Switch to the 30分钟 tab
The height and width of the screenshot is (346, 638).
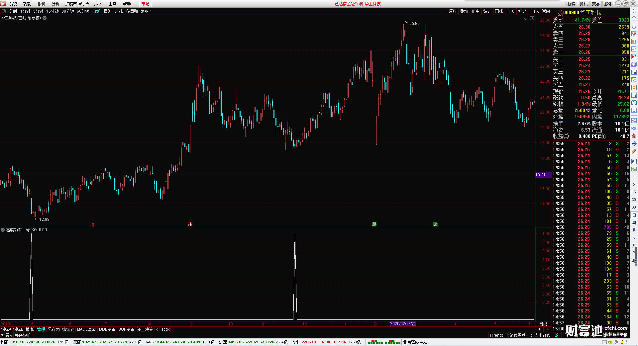pos(68,11)
